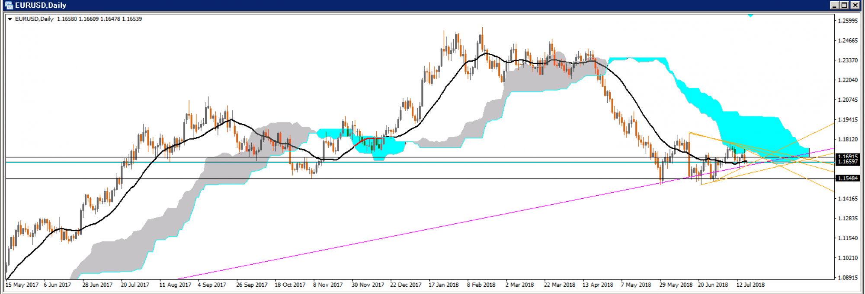The height and width of the screenshot is (294, 865).
Task: Click the 17 Jan 2018 date label
Action: coord(444,285)
